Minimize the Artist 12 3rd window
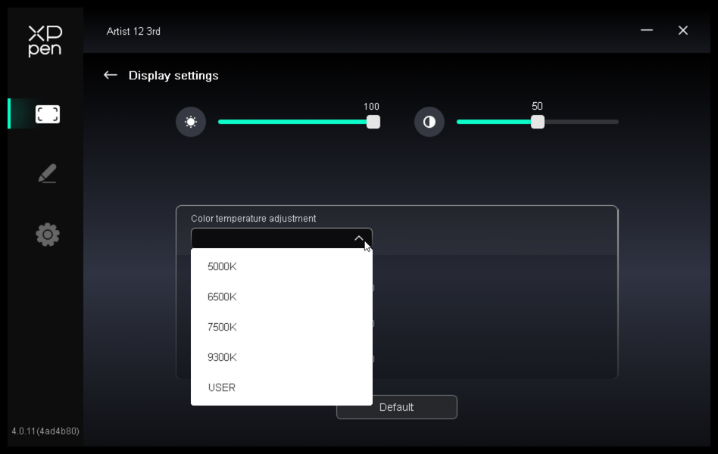 point(647,30)
